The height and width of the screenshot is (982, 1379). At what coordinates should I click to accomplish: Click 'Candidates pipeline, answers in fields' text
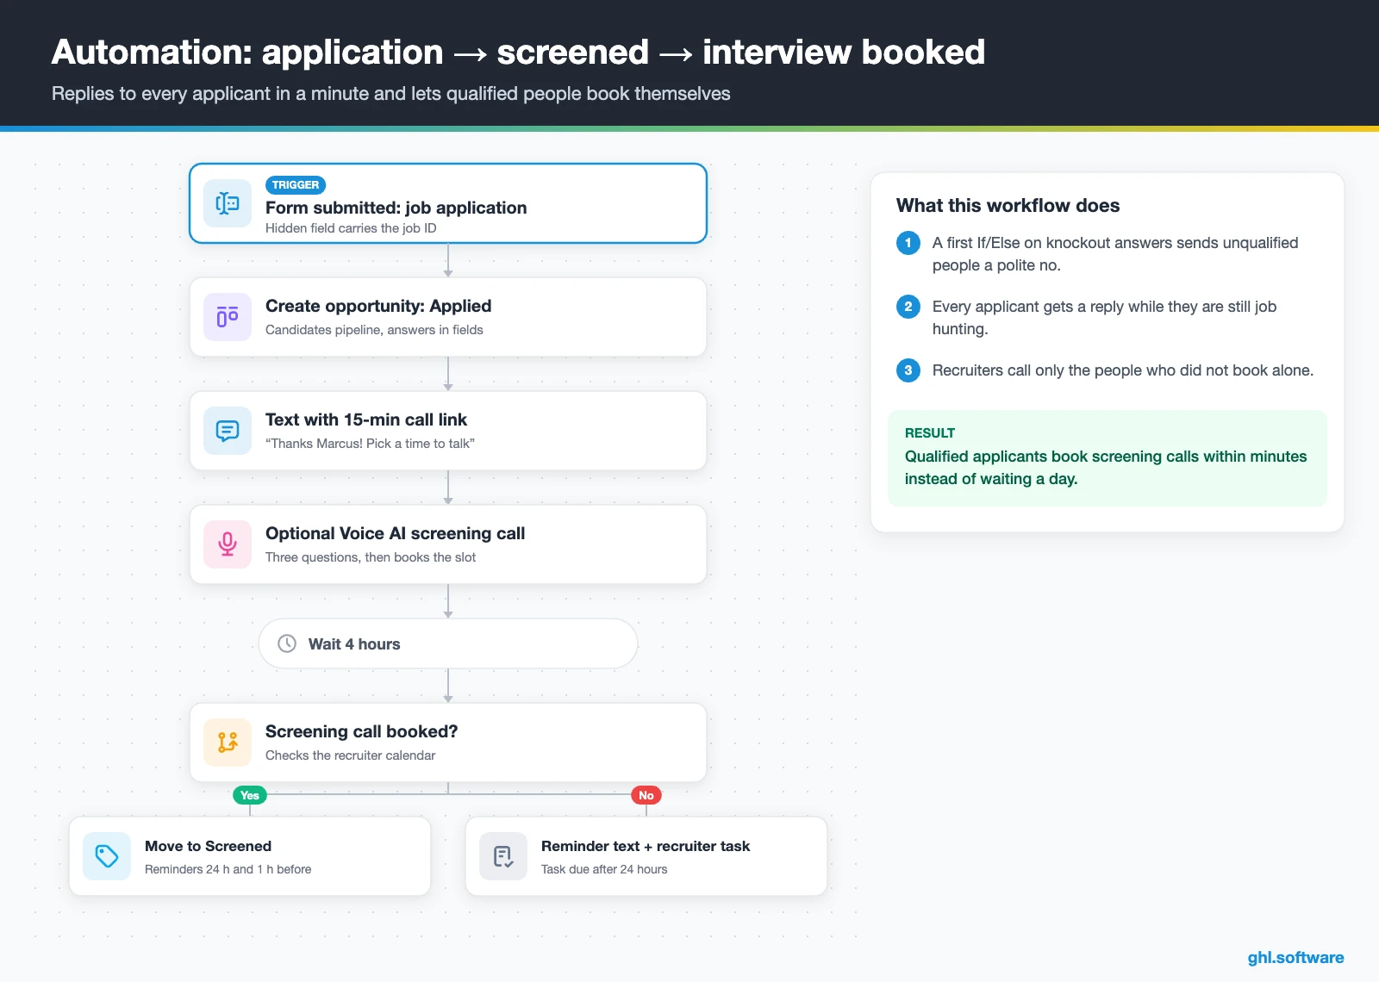[x=374, y=330]
